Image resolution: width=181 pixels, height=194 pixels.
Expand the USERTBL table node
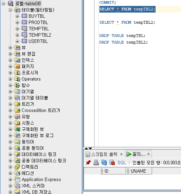click(x=17, y=41)
